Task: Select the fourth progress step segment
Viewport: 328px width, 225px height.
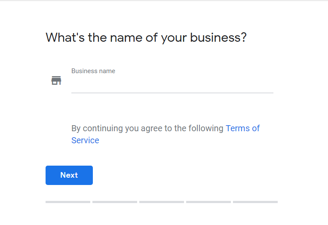Action: (208, 202)
